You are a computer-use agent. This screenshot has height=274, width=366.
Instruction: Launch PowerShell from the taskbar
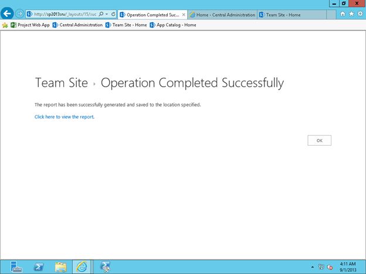[x=39, y=267]
